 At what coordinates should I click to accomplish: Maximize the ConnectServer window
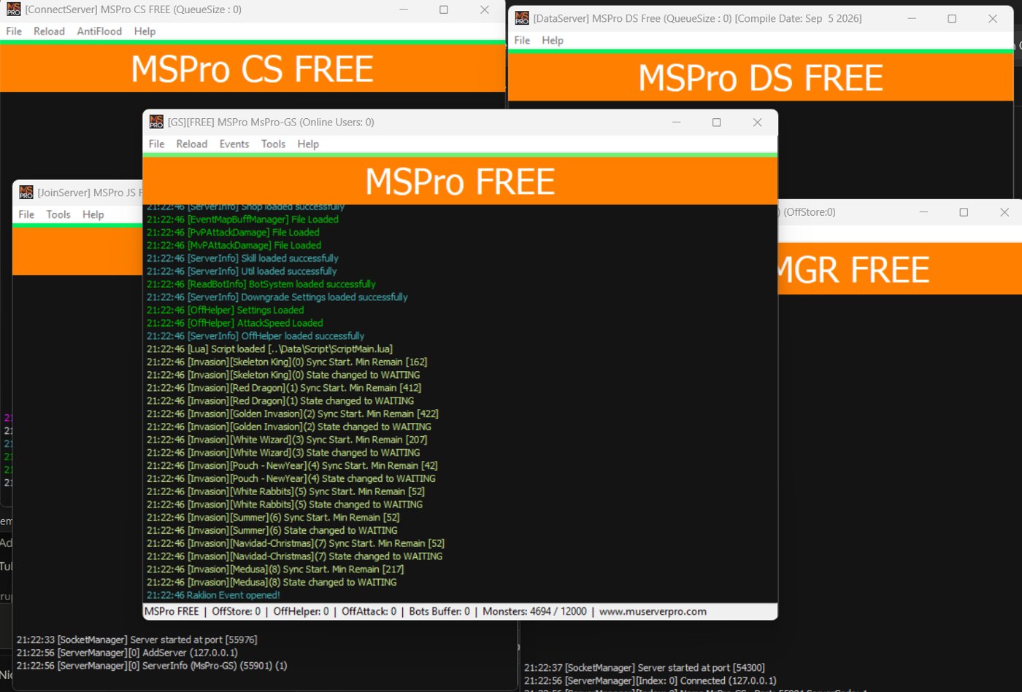444,9
